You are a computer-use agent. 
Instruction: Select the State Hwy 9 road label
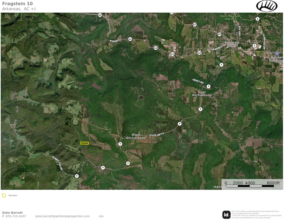pos(157,135)
